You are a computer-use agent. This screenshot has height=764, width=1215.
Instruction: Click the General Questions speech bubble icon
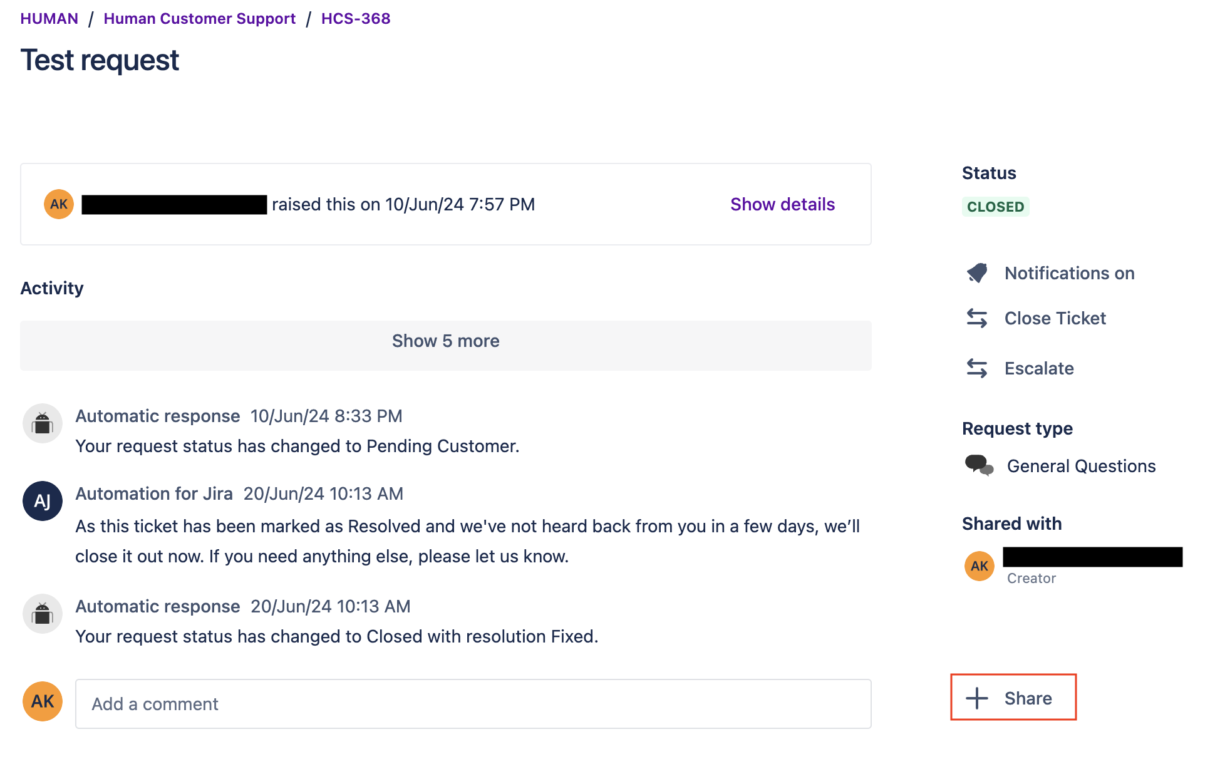pos(979,465)
